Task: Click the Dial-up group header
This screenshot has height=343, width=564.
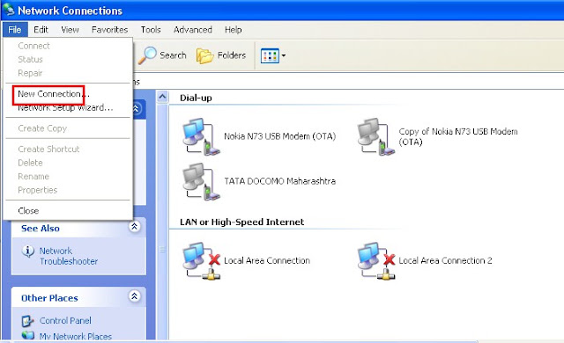Action: click(x=196, y=98)
